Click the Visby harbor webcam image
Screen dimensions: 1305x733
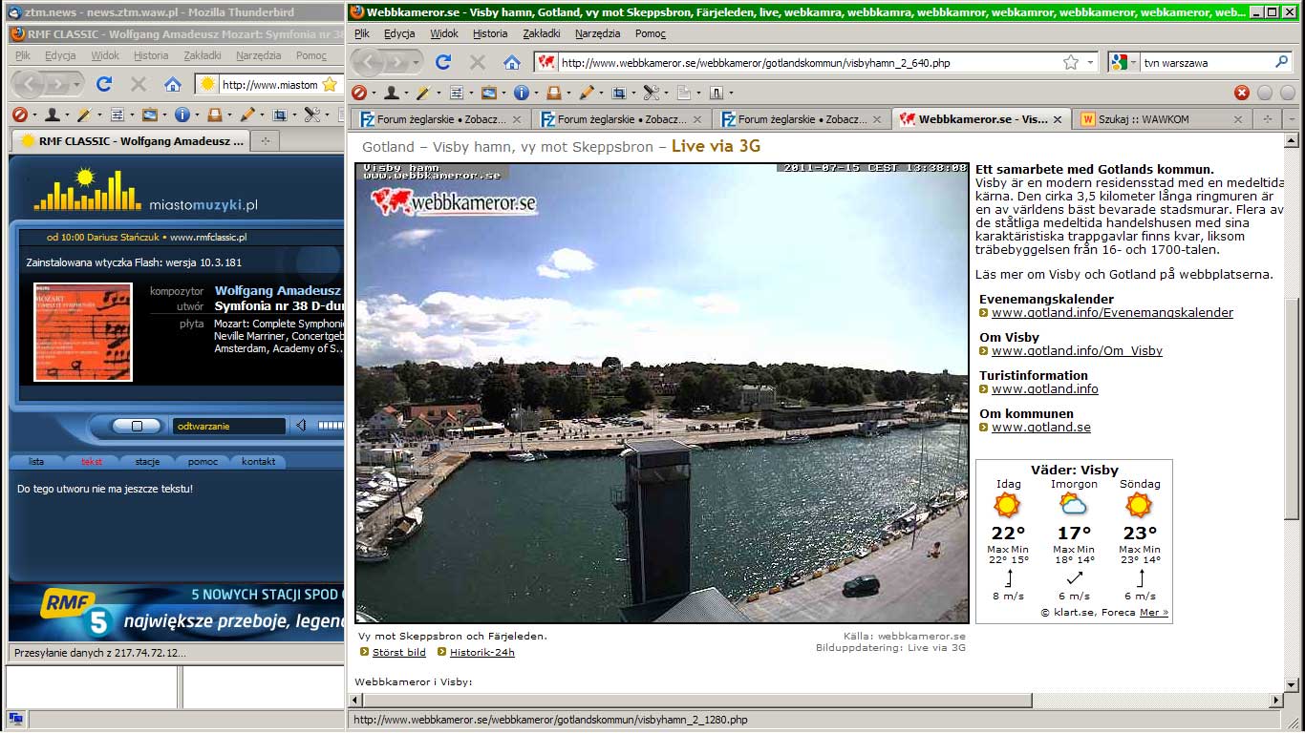[661, 392]
